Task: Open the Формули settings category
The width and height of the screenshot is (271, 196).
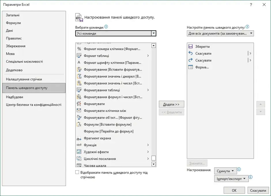Action: tap(34, 23)
